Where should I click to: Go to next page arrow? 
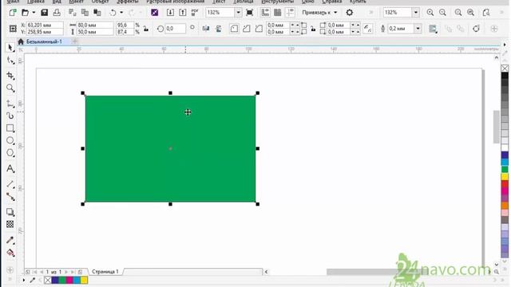(66, 272)
